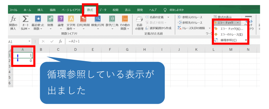The width and height of the screenshot is (269, 109).
Task: Choose エラーのトレース(E) menu item
Action: click(230, 35)
